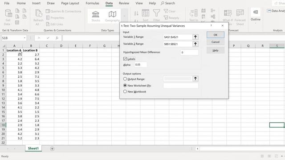The height and width of the screenshot is (160, 285).
Task: Collapse Variable 1 Range selector arrow
Action: coord(195,37)
